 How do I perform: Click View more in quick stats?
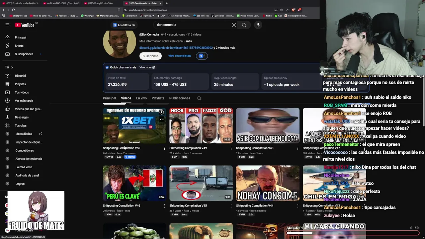point(147,67)
